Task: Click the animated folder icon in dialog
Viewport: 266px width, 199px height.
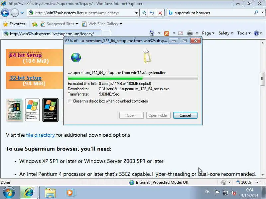Action: pyautogui.click(x=147, y=57)
